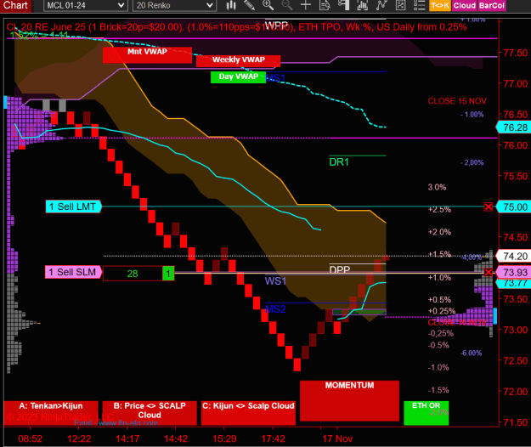Click the DR1 pivot label
This screenshot has height=447, width=531.
point(339,162)
